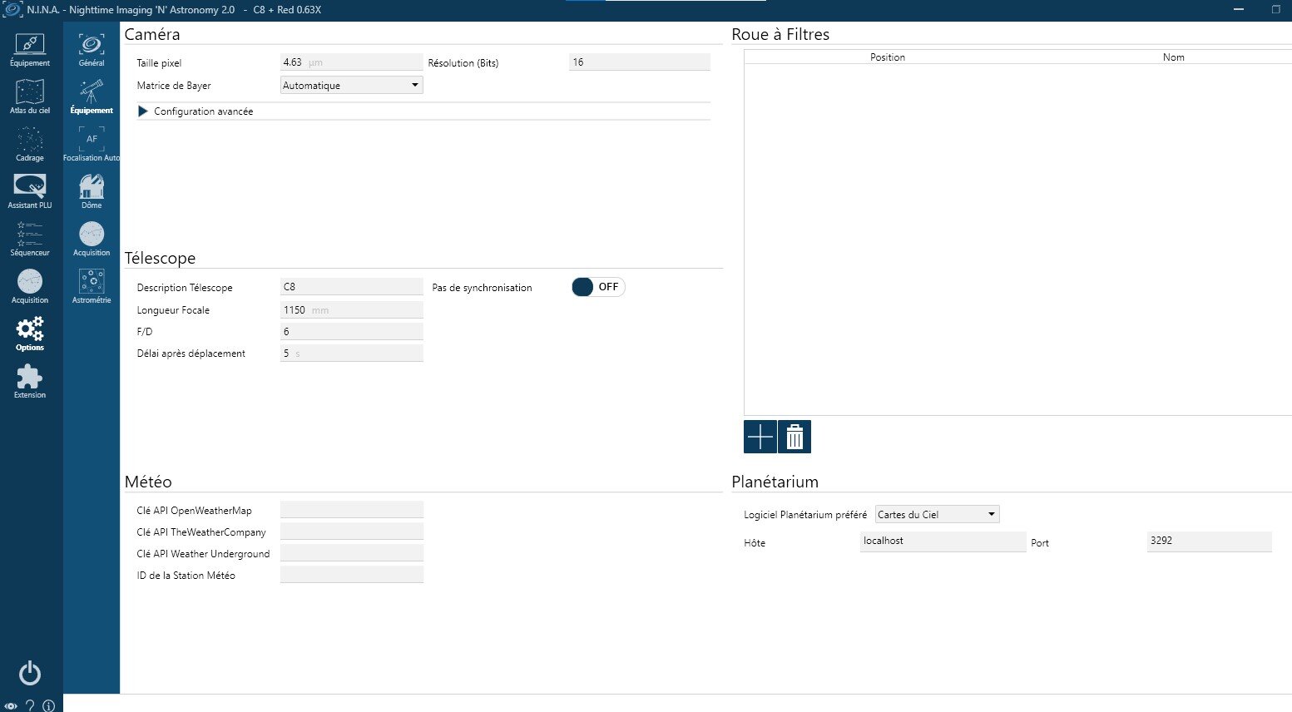
Task: Click the Description Télescope field
Action: [352, 287]
